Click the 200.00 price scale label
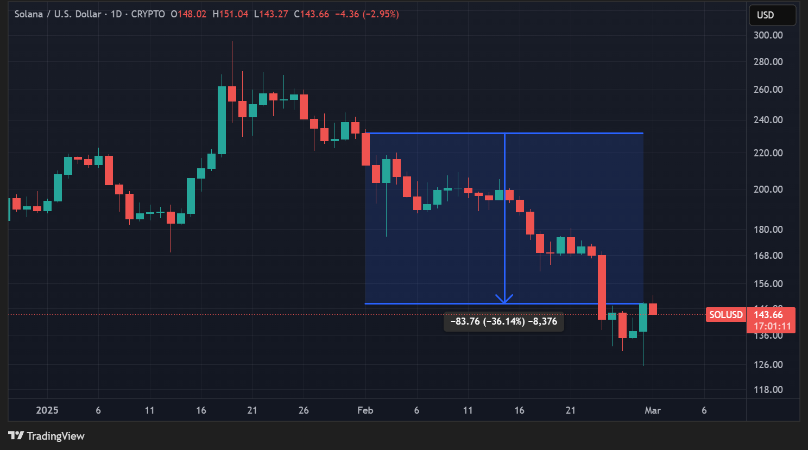 [768, 189]
